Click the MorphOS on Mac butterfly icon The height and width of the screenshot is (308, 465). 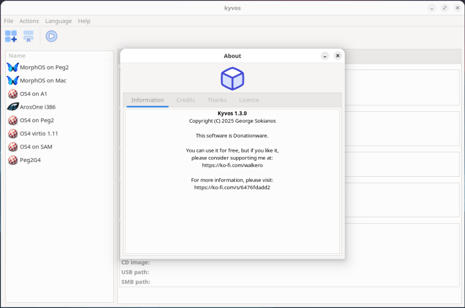coord(12,80)
